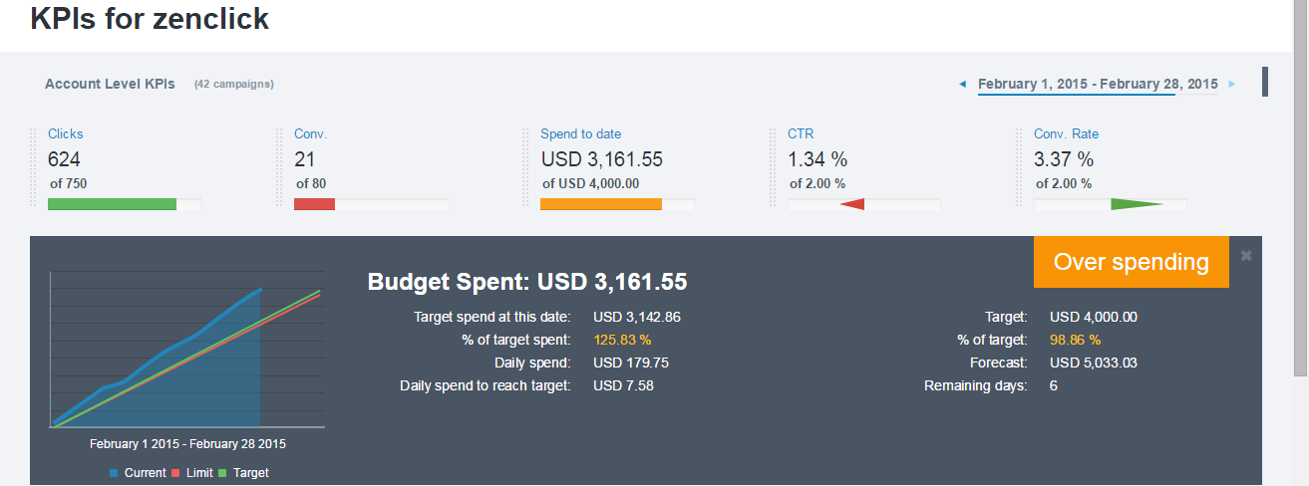Open the February 2015 date range picker
The height and width of the screenshot is (486, 1309).
(x=1097, y=85)
